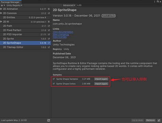162x123 pixels.
Task: Click imported checkmark beside Sprite Shape Extras
Action: (54, 84)
